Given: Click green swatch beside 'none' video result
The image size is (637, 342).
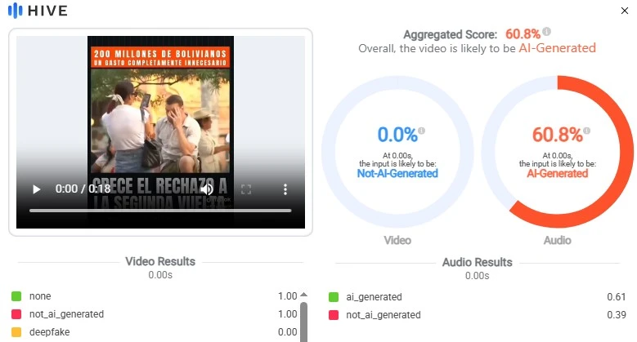Looking at the screenshot, I should (16, 296).
